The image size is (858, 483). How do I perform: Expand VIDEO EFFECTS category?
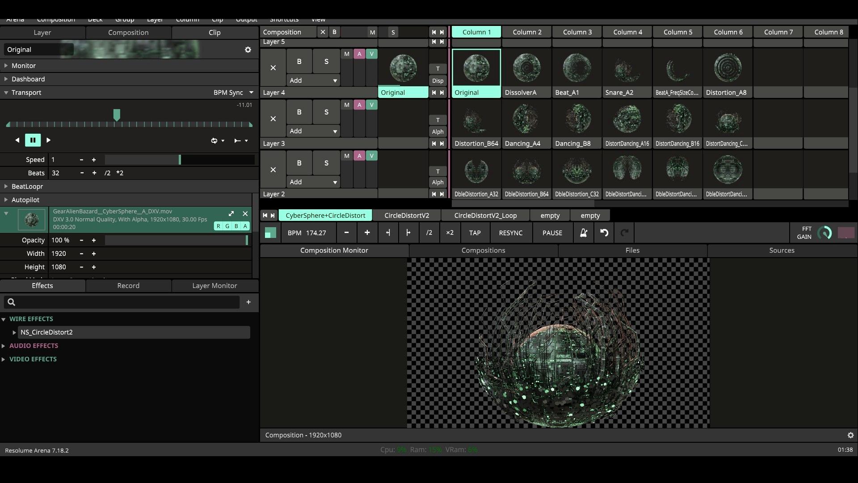click(4, 359)
